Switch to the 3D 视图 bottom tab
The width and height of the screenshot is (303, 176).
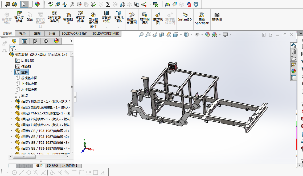[x=52, y=166]
